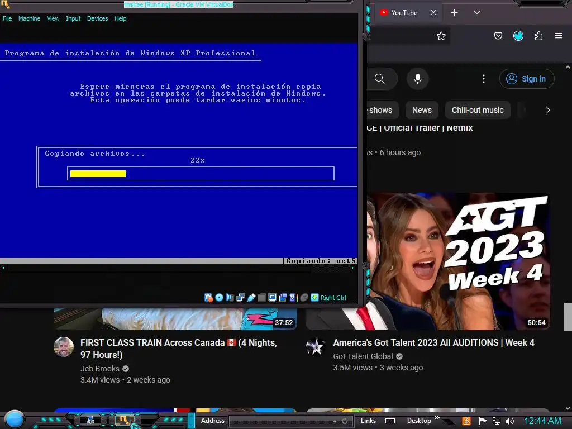Click the YouTube Sign in button
572x429 pixels.
click(x=527, y=79)
